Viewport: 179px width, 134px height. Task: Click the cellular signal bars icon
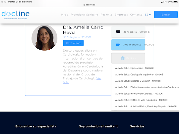(x=162, y=2)
